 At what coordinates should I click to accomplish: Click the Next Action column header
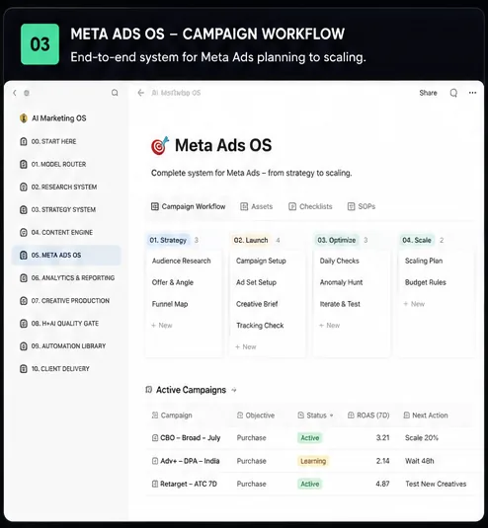(426, 415)
